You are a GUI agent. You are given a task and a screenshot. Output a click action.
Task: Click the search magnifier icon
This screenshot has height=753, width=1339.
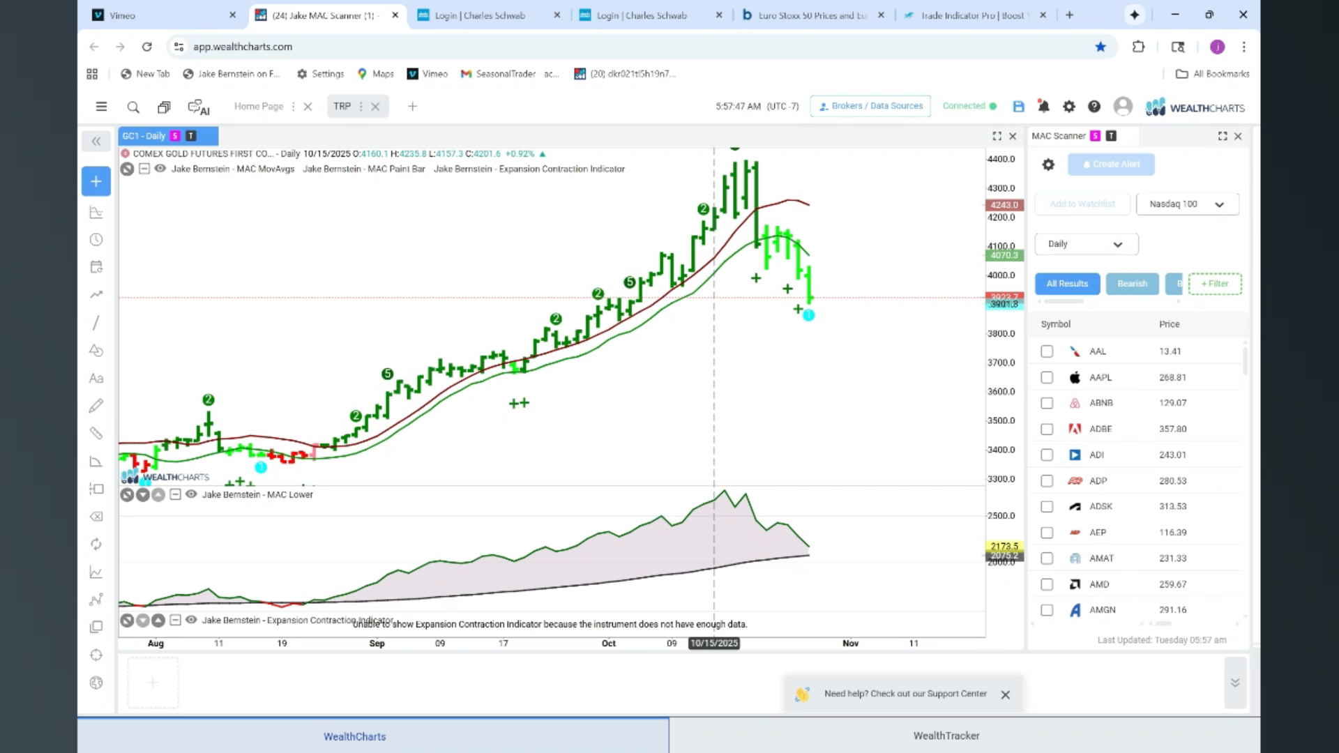point(133,107)
